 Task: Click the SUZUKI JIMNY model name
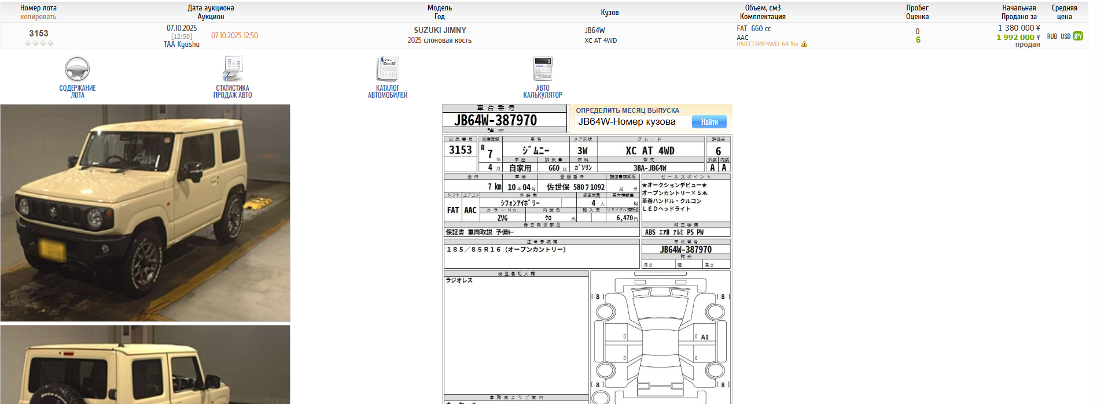(x=440, y=30)
